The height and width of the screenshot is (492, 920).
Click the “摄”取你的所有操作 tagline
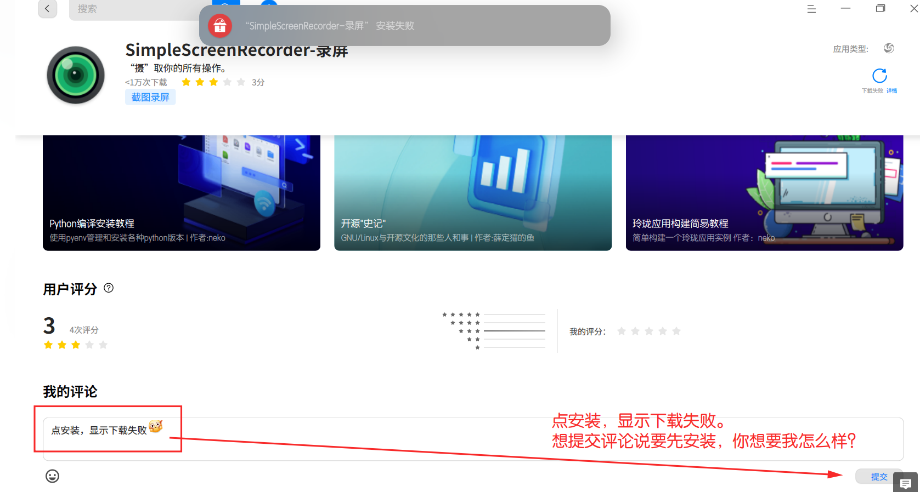click(178, 68)
